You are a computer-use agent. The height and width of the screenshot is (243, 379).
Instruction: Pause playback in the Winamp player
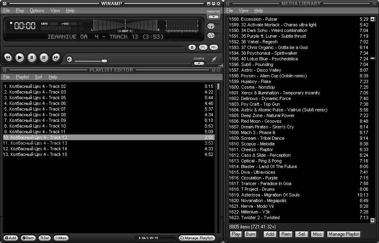32,58
